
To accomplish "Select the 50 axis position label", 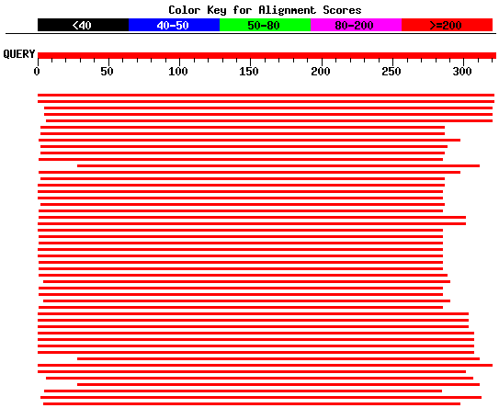I will click(107, 72).
